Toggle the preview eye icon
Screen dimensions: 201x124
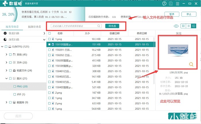coord(176,26)
